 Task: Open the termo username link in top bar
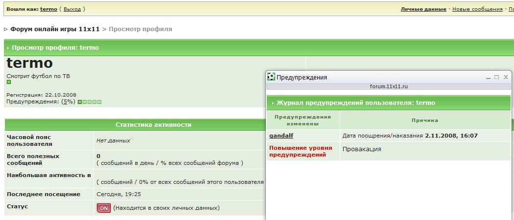[48, 9]
